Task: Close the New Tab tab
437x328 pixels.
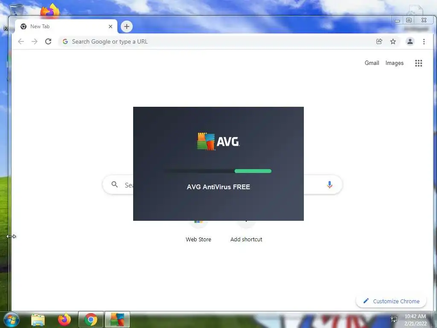Action: pyautogui.click(x=111, y=26)
